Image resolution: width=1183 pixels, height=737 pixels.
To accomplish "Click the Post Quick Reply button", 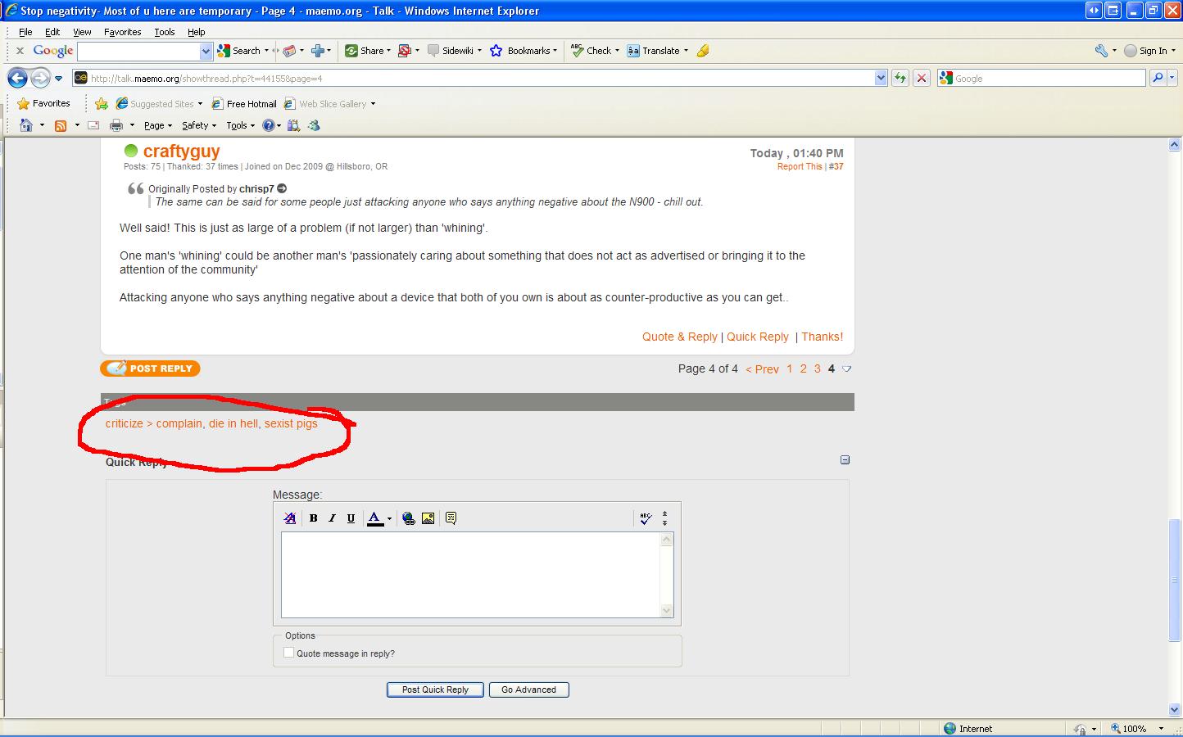I will (435, 690).
